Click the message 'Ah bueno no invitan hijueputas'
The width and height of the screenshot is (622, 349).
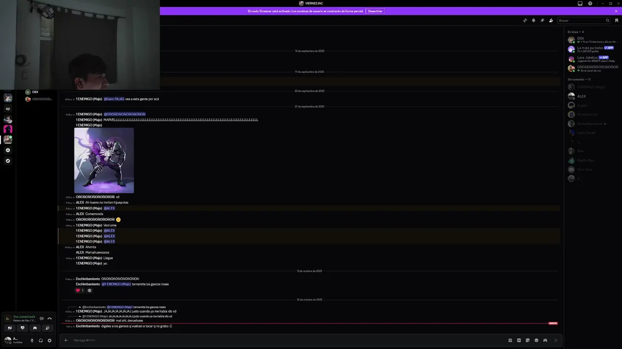[107, 203]
